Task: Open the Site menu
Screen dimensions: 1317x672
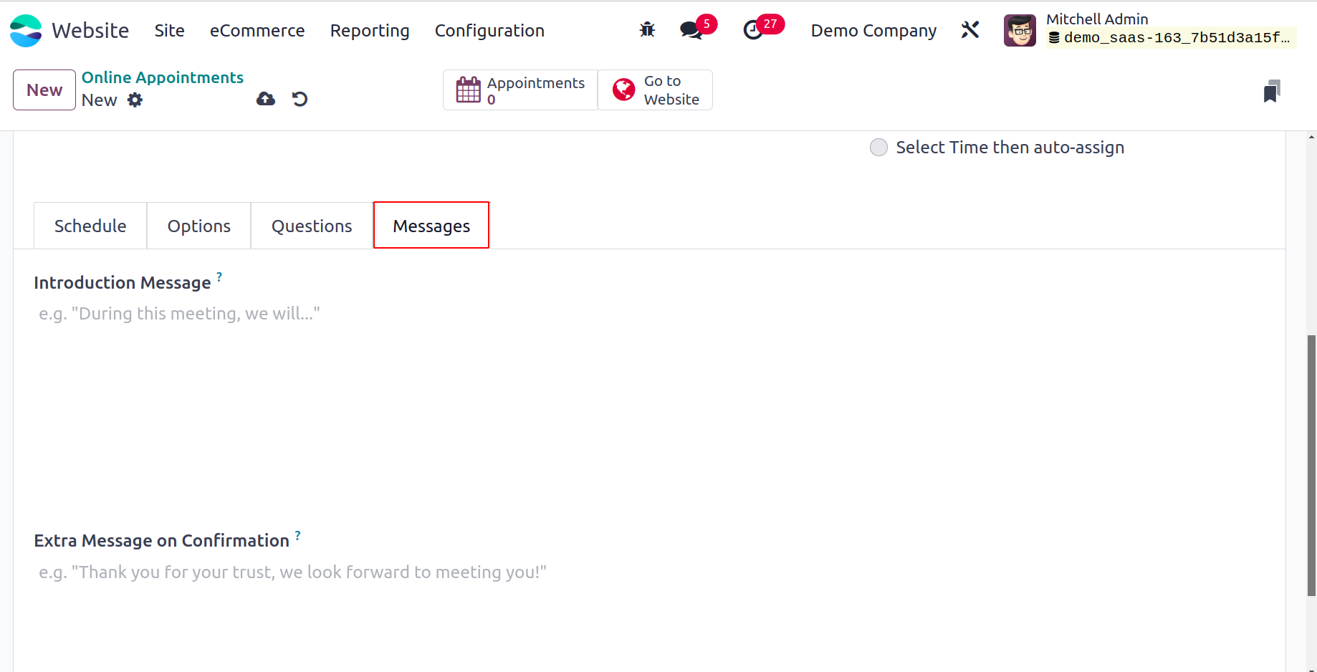Action: (x=170, y=31)
